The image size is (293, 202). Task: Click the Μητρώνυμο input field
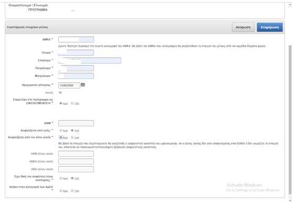[x=76, y=76]
